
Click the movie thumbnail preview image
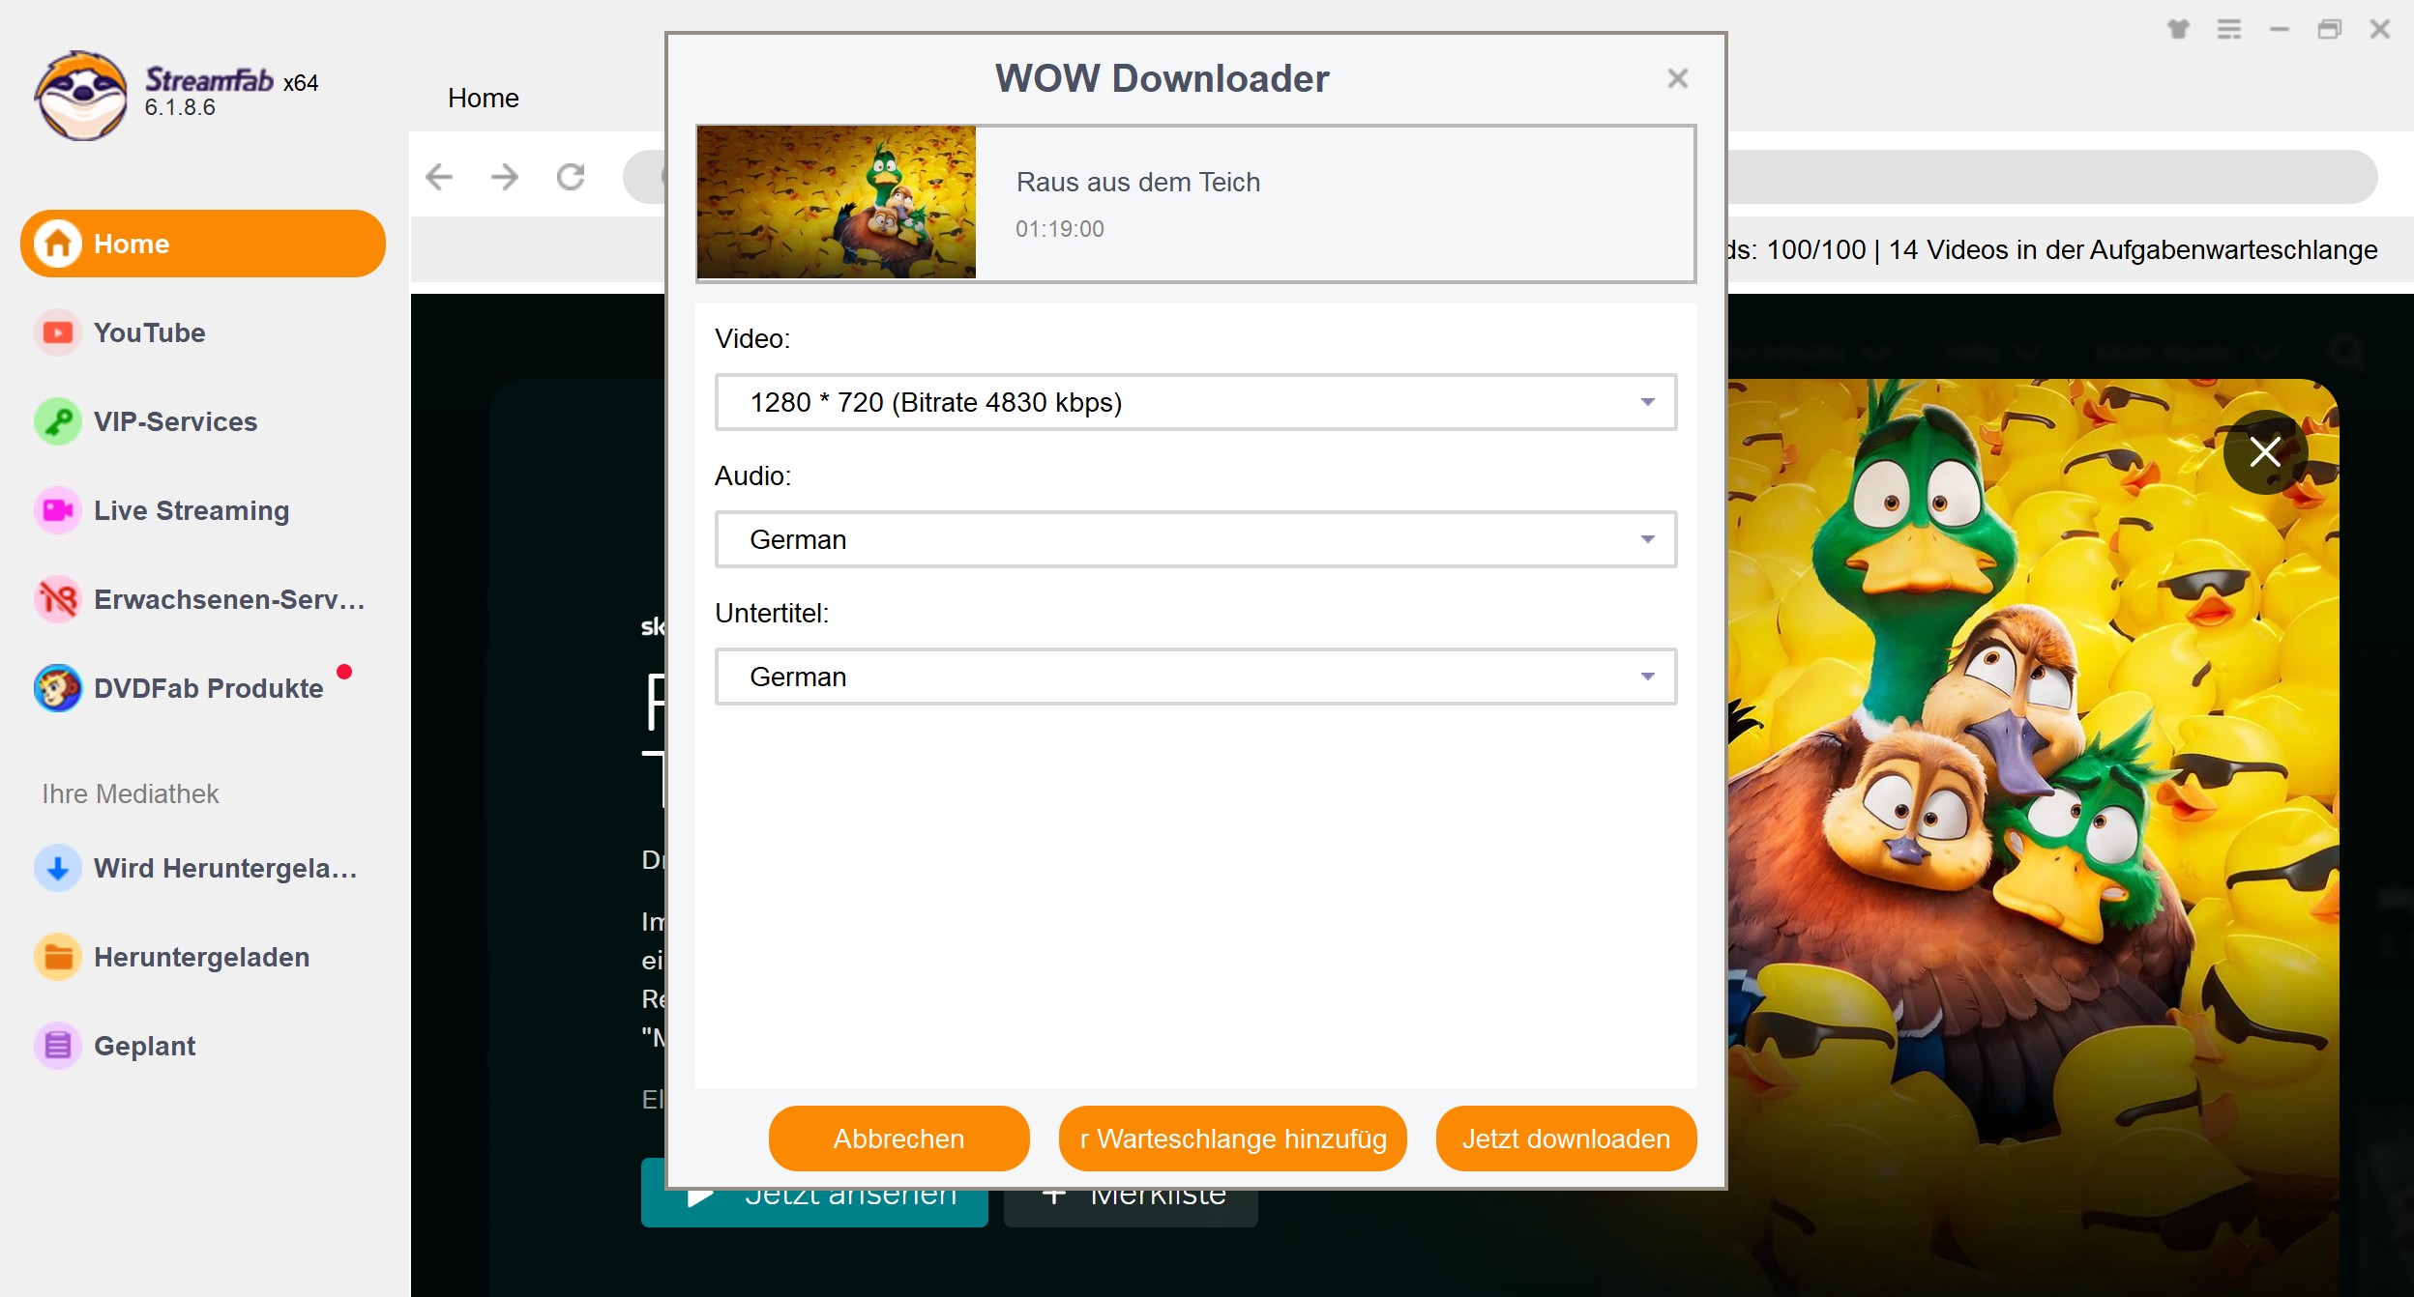tap(836, 201)
